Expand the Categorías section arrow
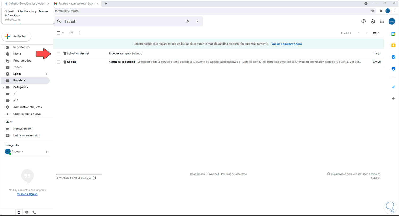399x216 pixels. coord(3,87)
